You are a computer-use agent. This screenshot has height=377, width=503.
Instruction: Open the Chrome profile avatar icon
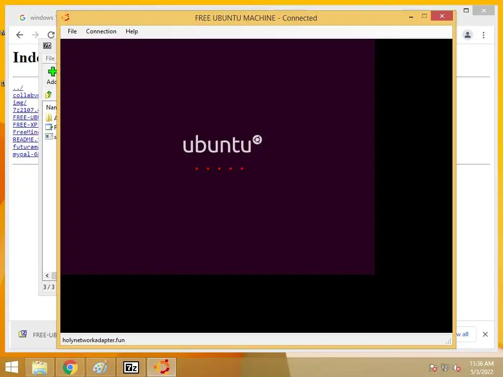468,35
